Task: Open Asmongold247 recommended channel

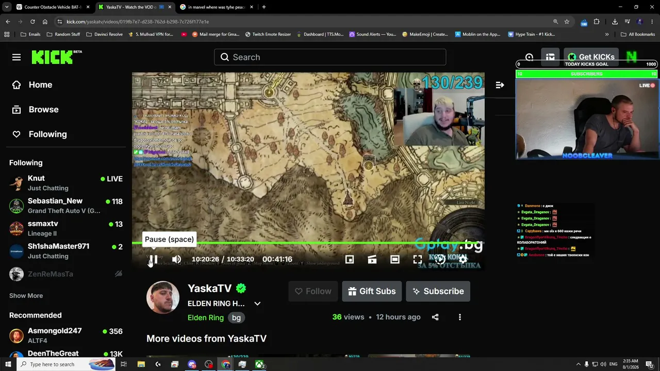Action: [66, 335]
